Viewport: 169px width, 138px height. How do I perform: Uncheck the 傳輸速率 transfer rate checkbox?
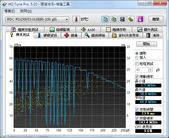137,76
